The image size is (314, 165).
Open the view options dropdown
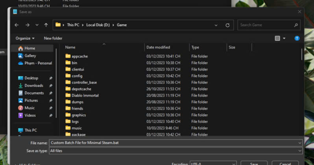point(280,38)
